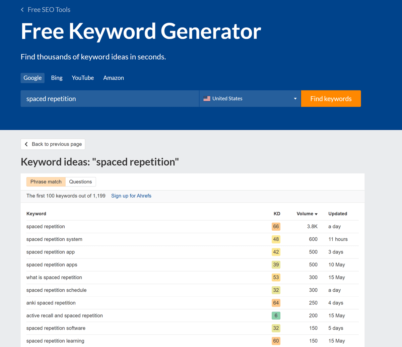
Task: Switch to the Bing tab
Action: point(57,78)
